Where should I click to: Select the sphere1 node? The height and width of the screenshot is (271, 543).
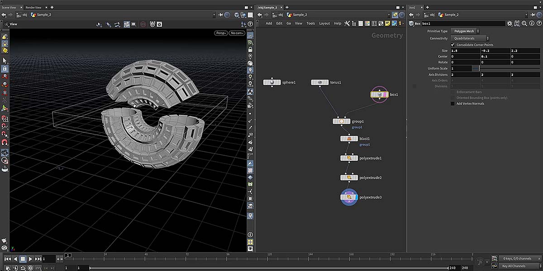272,82
